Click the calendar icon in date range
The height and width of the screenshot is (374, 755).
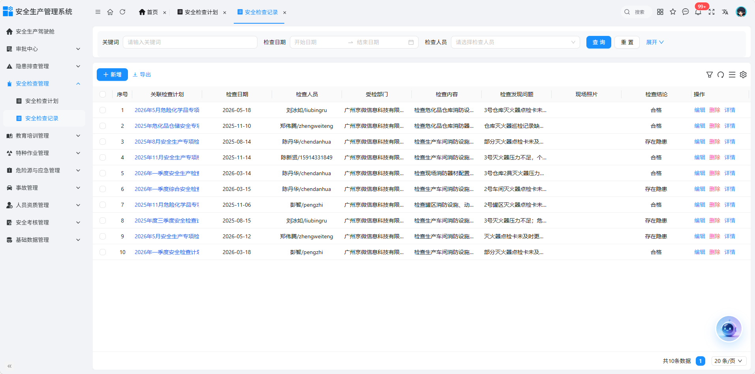point(411,42)
